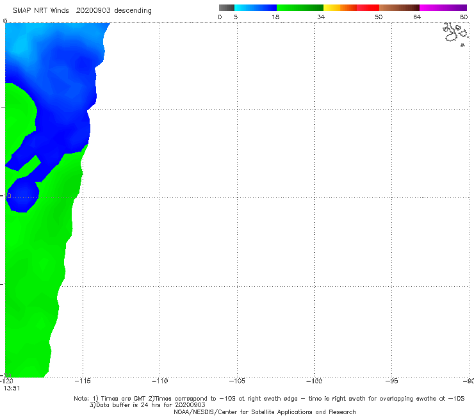Click the title text 'SMAP NRT Winds'
The height and width of the screenshot is (416, 474).
click(x=41, y=11)
